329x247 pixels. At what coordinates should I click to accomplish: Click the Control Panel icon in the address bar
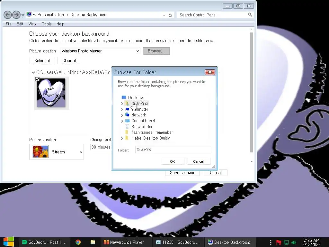click(x=29, y=14)
